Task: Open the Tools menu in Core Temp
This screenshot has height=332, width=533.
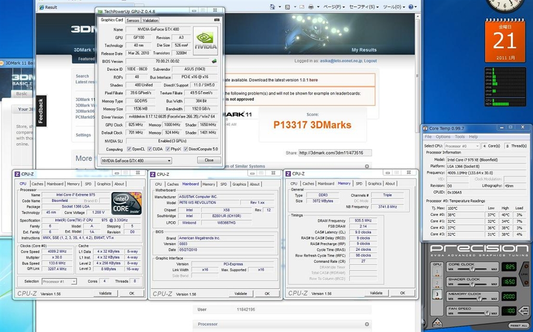Action: (460, 137)
